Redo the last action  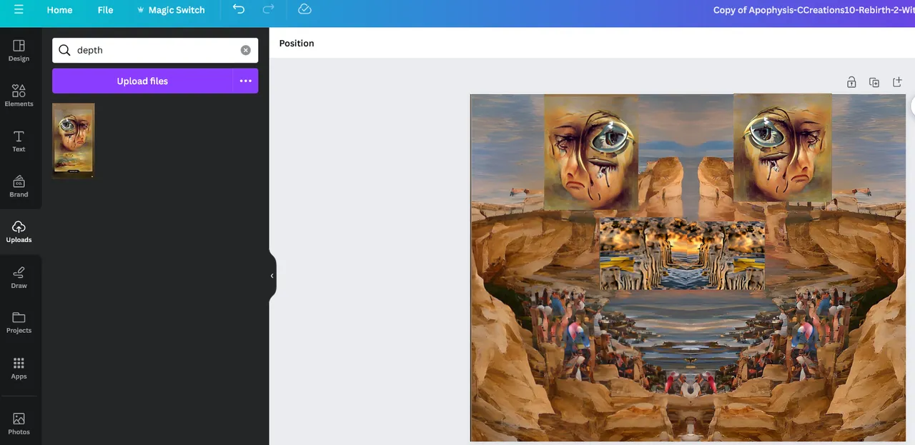[268, 9]
